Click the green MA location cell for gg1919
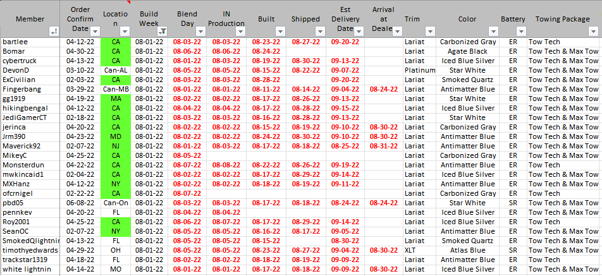The width and height of the screenshot is (602, 276). [x=116, y=99]
